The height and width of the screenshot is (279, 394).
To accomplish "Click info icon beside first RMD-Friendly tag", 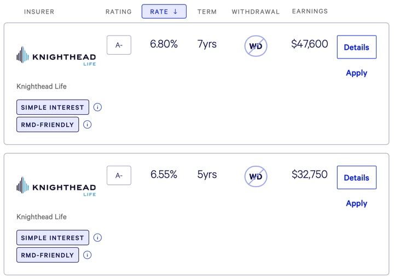I will pos(87,125).
